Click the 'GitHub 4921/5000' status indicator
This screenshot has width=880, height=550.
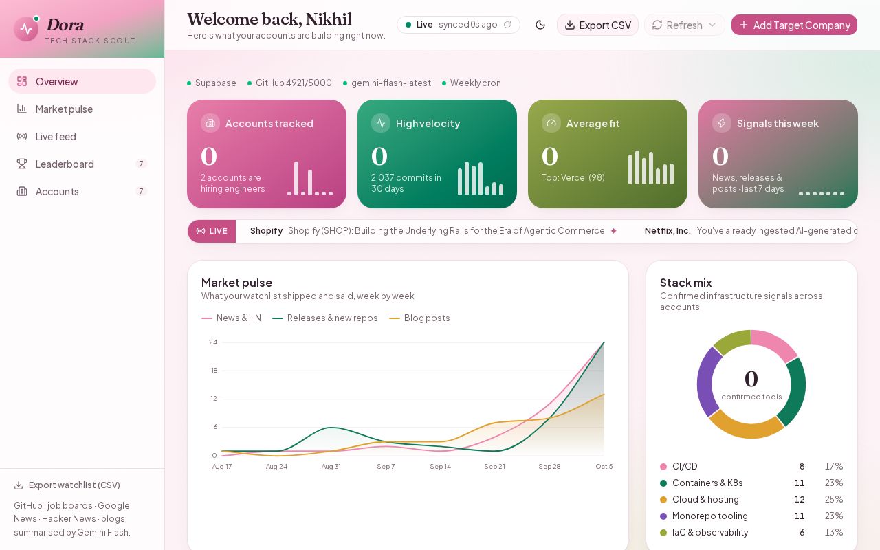289,83
